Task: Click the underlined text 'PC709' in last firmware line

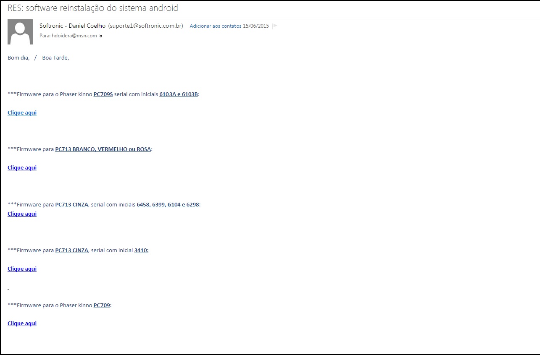Action: click(x=102, y=305)
